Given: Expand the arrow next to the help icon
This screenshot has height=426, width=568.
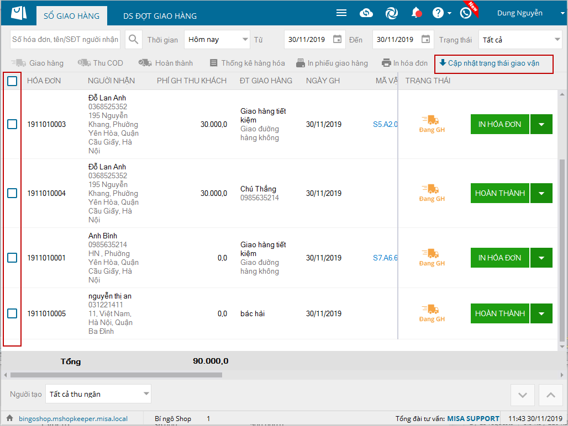Looking at the screenshot, I should [450, 13].
